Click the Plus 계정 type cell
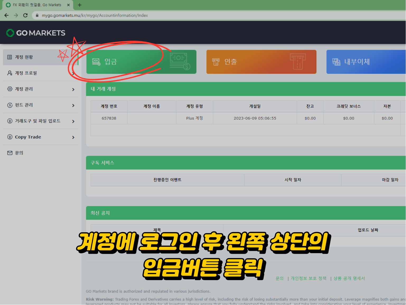 pos(194,118)
